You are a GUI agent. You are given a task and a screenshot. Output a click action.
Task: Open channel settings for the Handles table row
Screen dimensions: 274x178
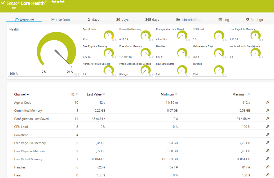[268, 167]
